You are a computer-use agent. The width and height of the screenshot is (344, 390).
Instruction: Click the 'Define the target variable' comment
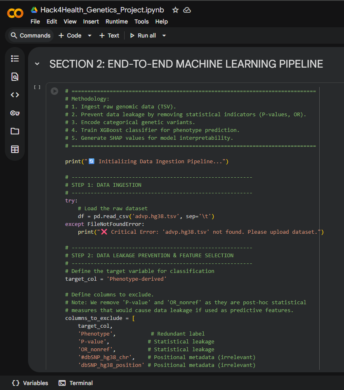point(140,271)
